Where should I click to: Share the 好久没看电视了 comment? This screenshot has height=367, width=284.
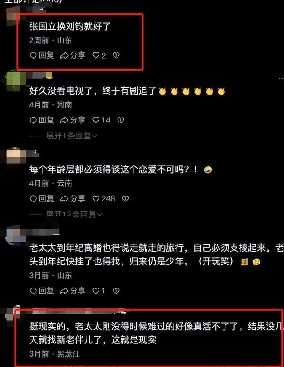point(73,120)
